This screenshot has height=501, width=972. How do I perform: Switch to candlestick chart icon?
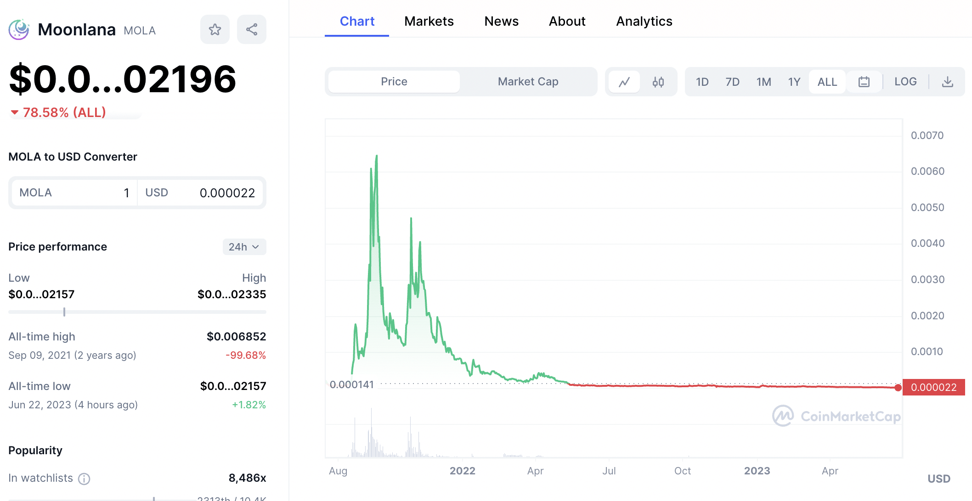658,82
